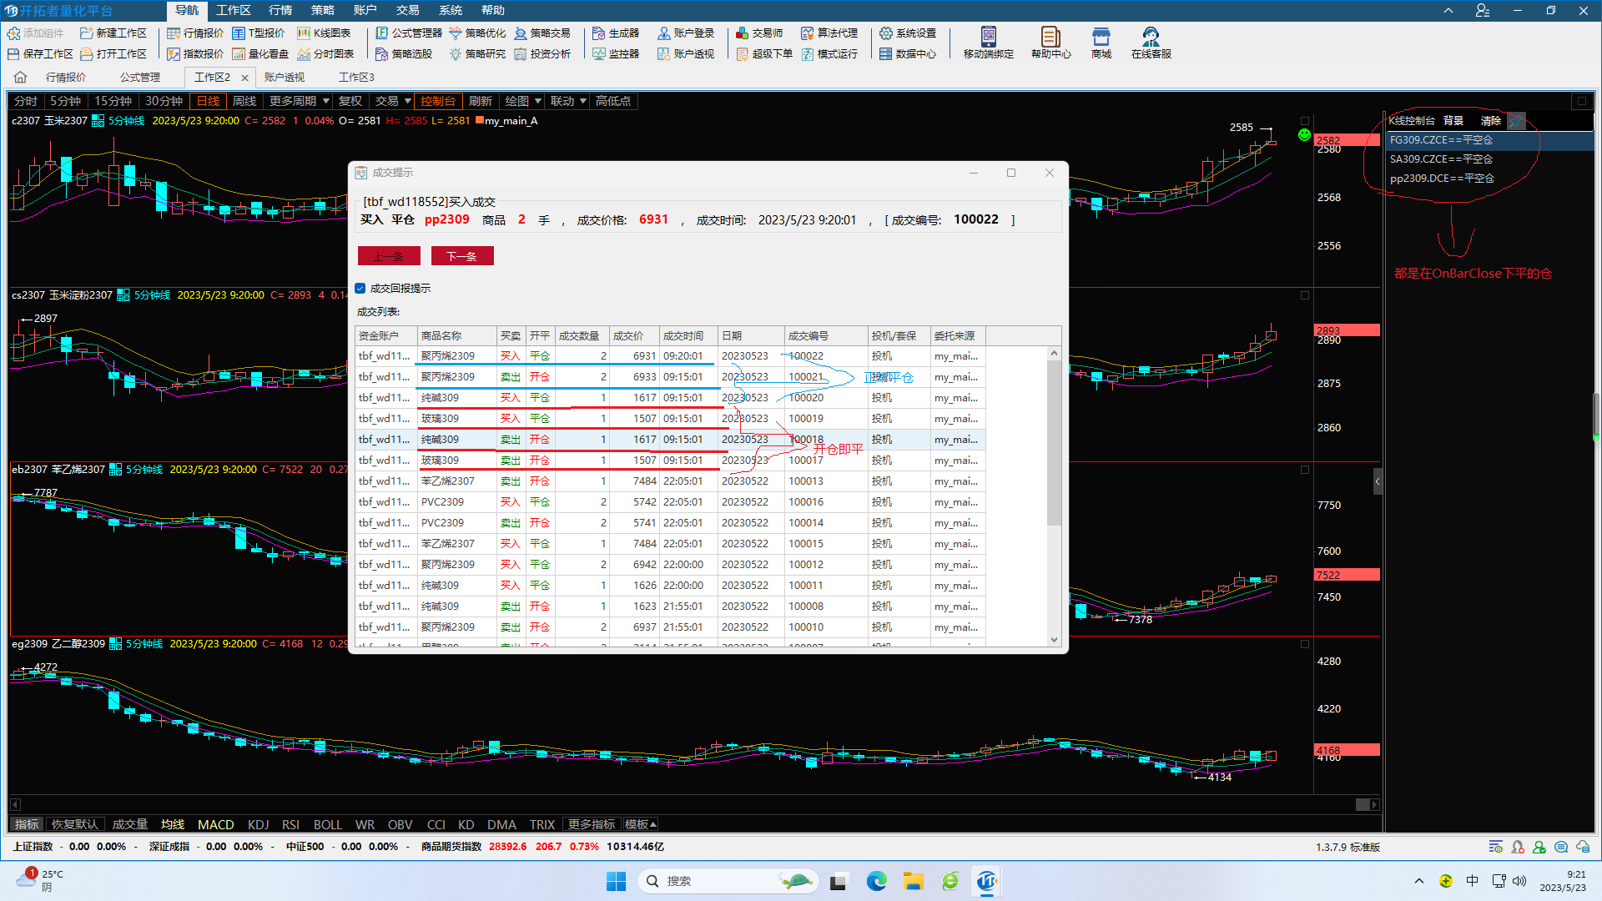Open the 行情报价 toolbar icon
Image resolution: width=1602 pixels, height=901 pixels.
[x=195, y=33]
